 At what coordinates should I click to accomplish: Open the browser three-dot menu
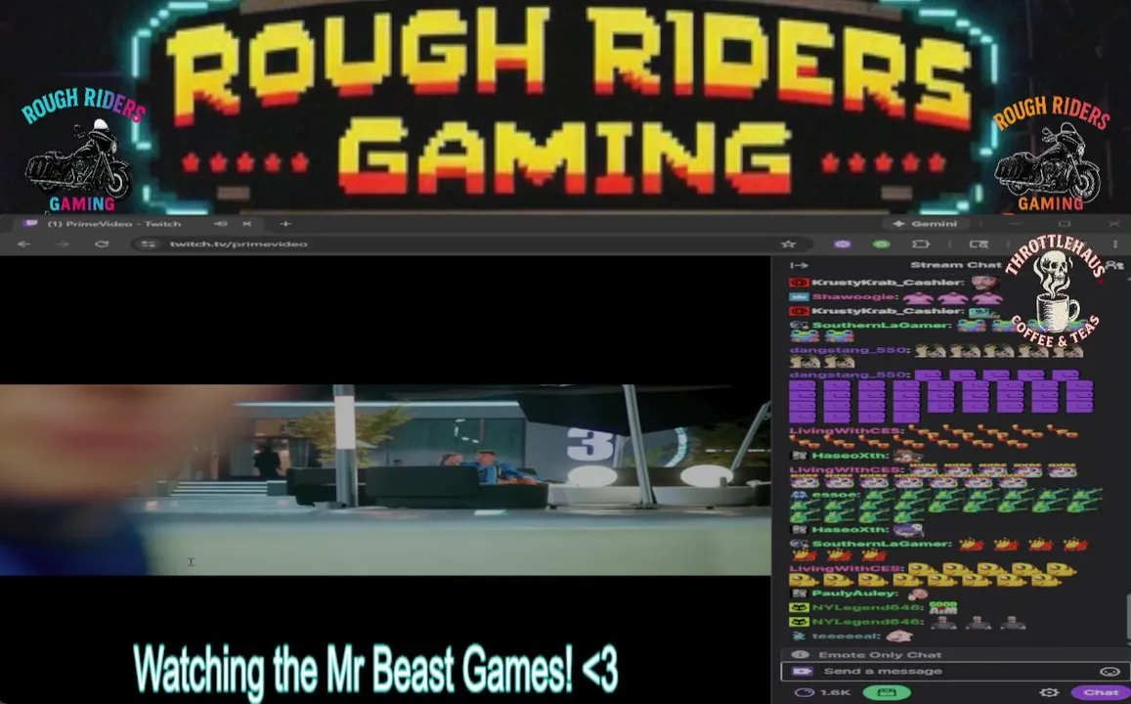click(x=1115, y=243)
